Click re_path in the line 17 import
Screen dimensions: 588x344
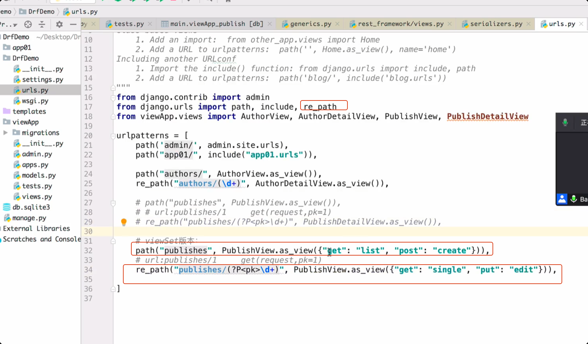click(320, 107)
